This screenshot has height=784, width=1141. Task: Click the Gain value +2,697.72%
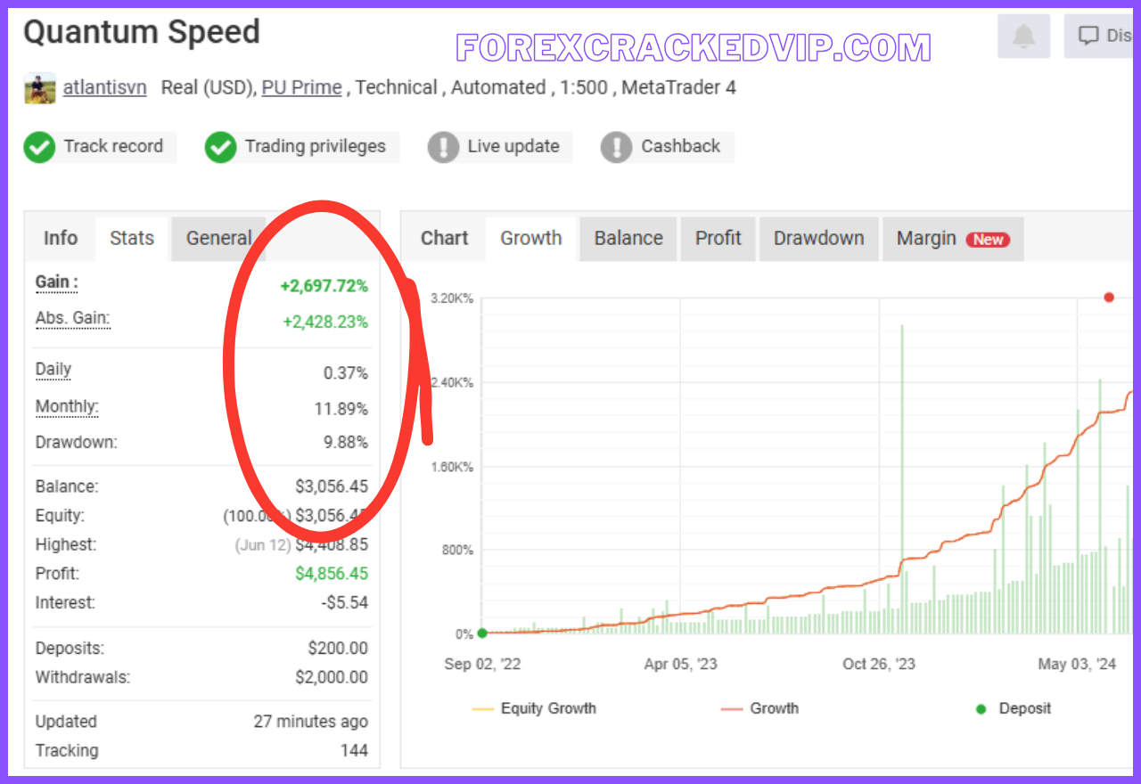(x=324, y=286)
